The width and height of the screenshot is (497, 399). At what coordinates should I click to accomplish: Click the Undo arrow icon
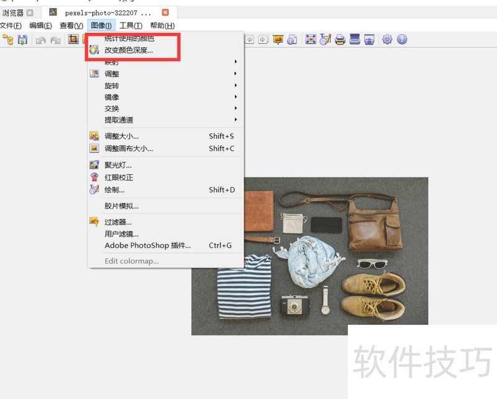pos(40,40)
